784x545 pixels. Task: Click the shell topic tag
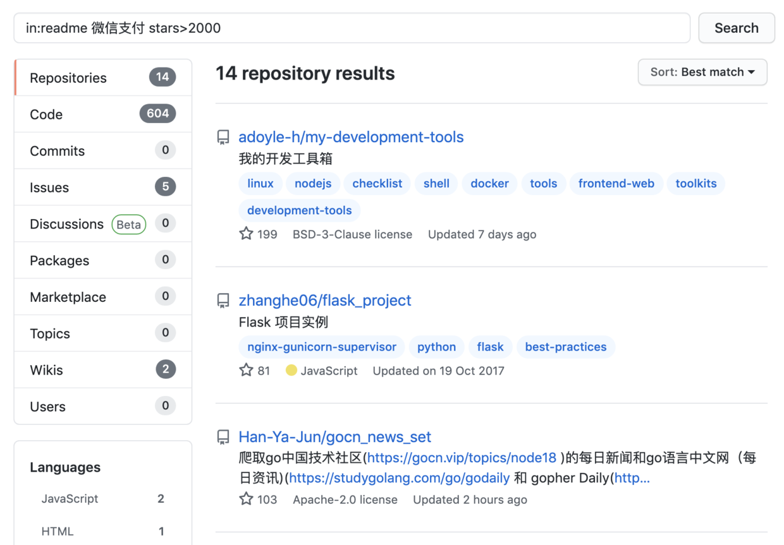click(x=436, y=184)
